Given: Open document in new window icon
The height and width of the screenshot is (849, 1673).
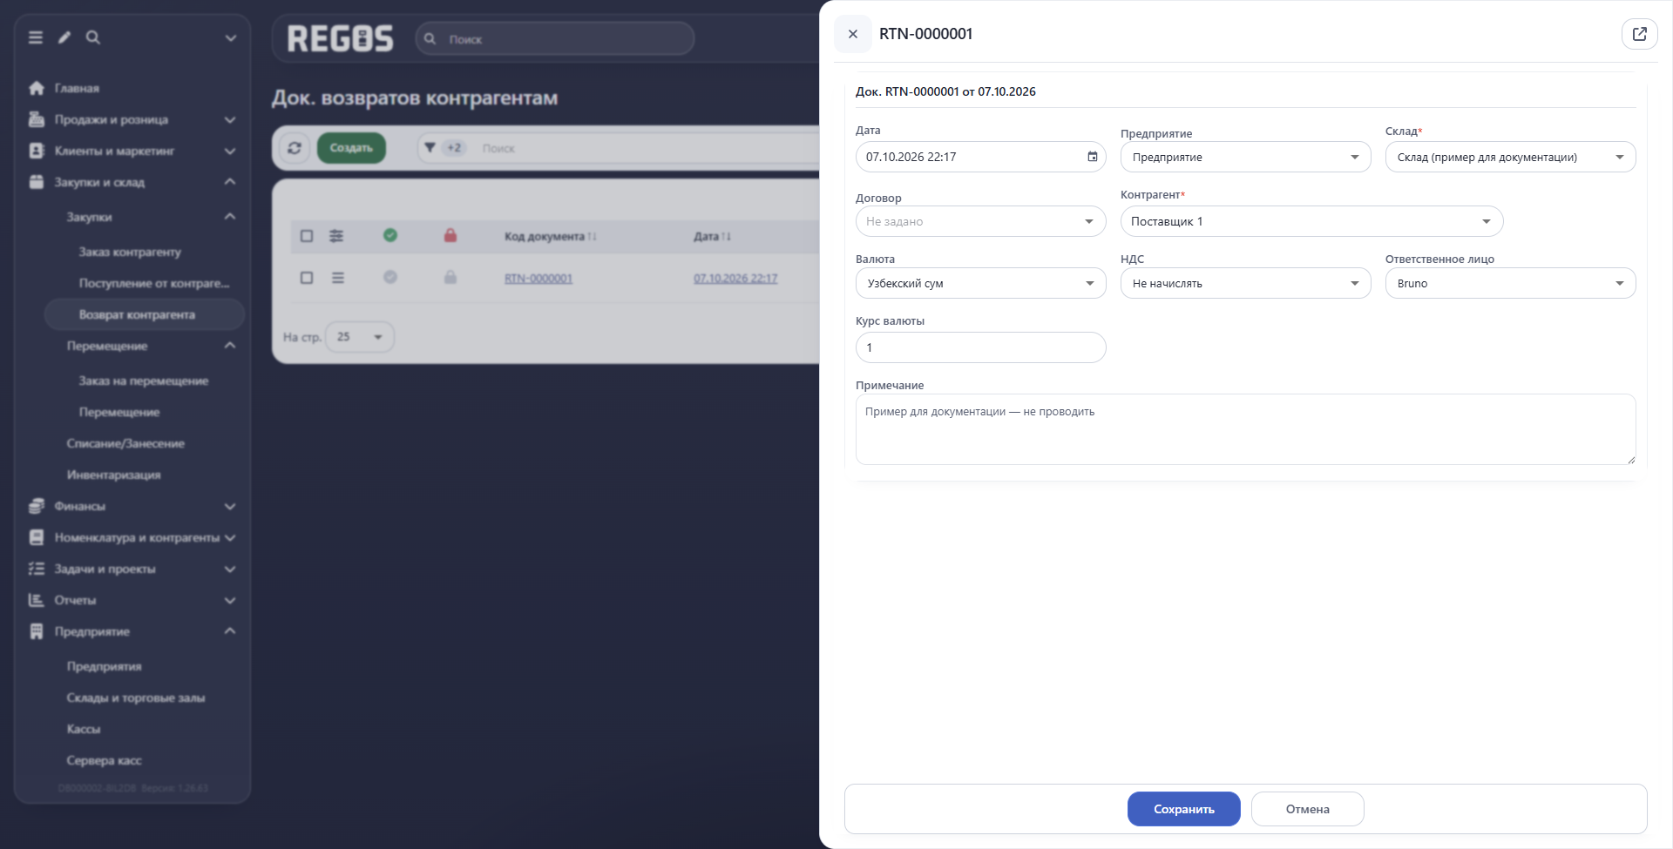Looking at the screenshot, I should [x=1639, y=34].
